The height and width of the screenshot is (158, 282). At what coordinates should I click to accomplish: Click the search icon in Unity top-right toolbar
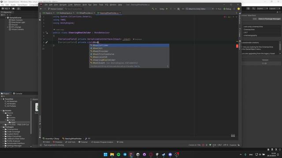pyautogui.click(x=253, y=9)
